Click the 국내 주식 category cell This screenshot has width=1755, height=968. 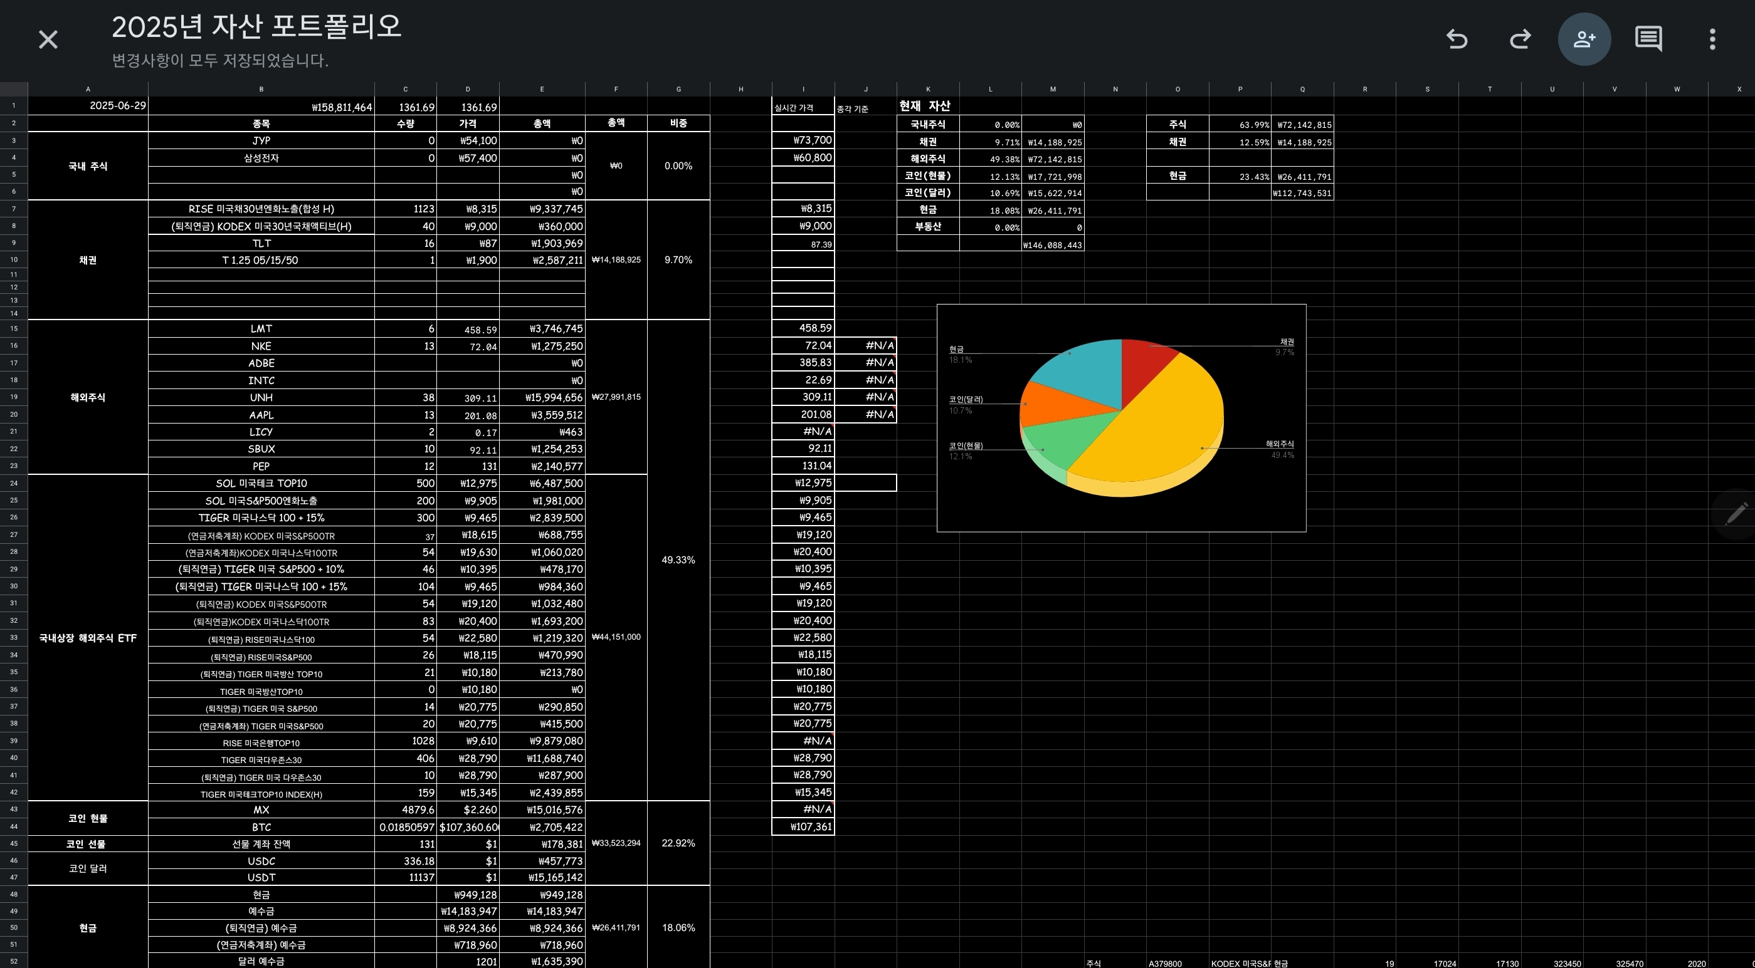88,166
